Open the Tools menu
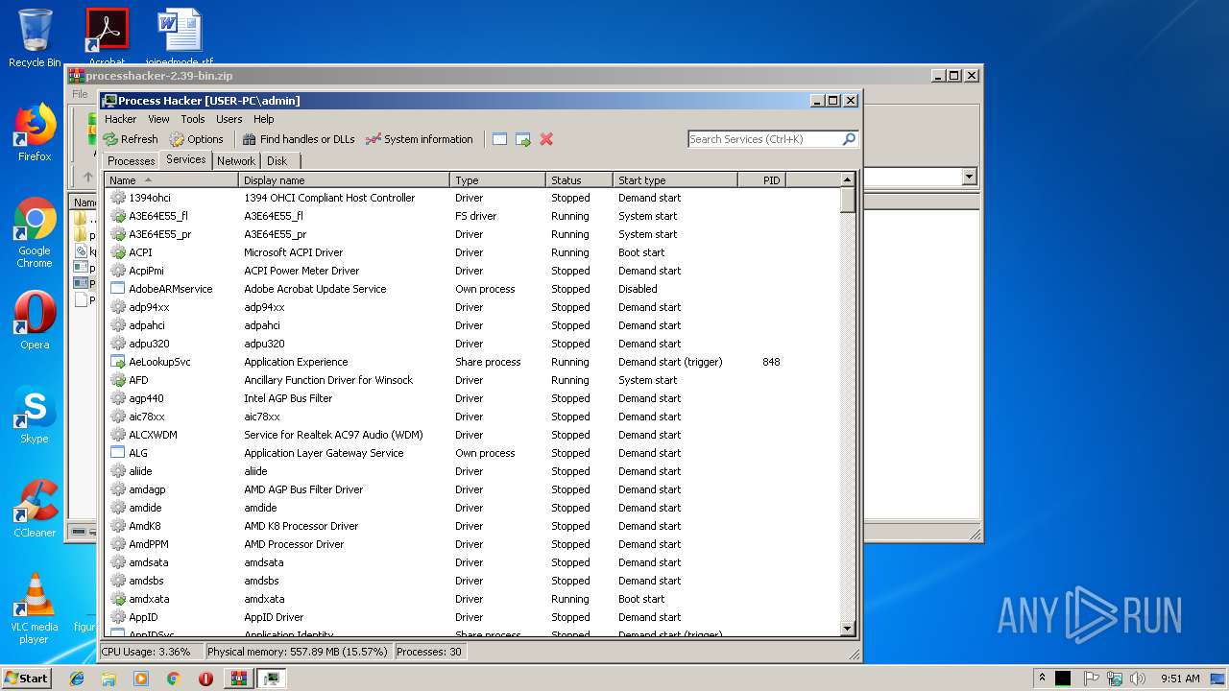Screen dimensions: 1229x691 [193, 119]
